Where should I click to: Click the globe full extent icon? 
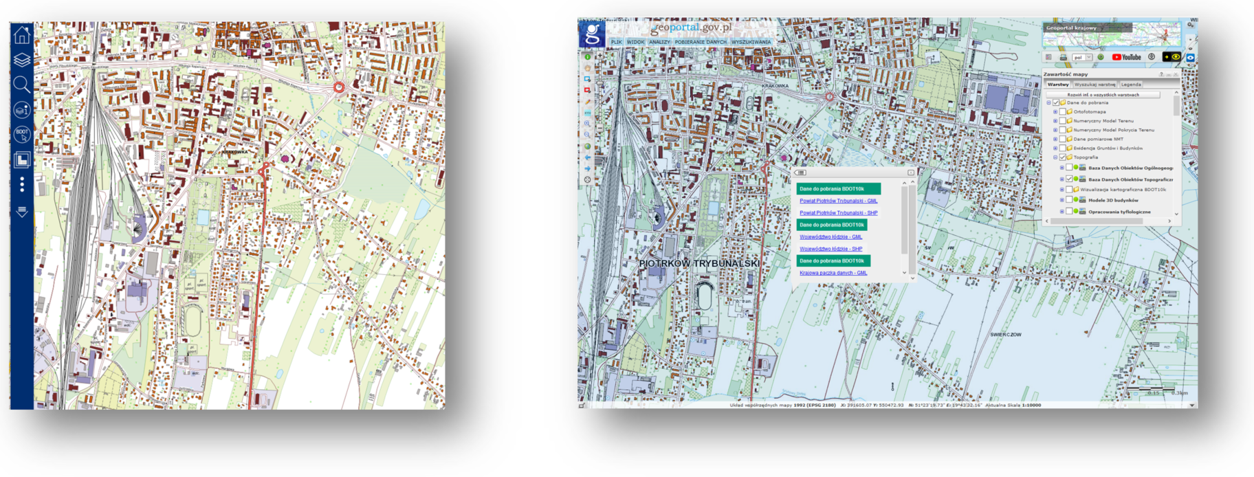(588, 146)
